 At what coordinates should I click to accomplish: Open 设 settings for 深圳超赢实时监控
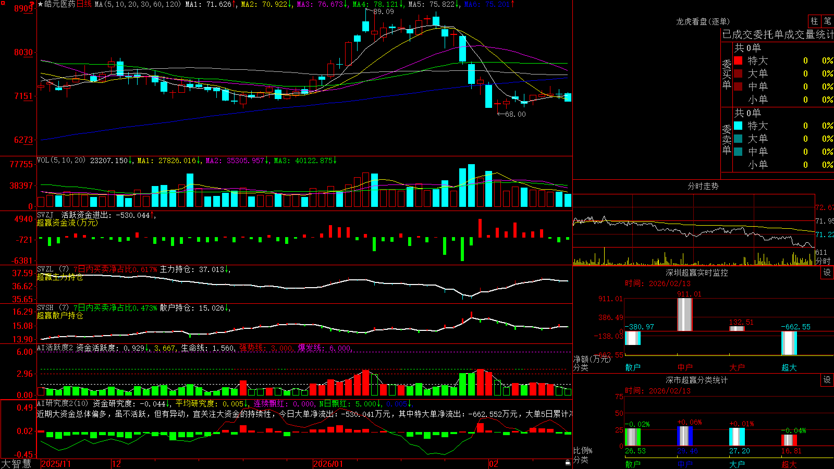(827, 273)
